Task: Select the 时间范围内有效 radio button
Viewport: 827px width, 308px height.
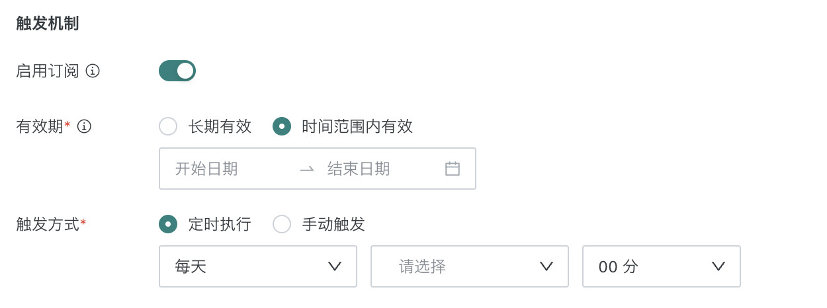Action: point(282,126)
